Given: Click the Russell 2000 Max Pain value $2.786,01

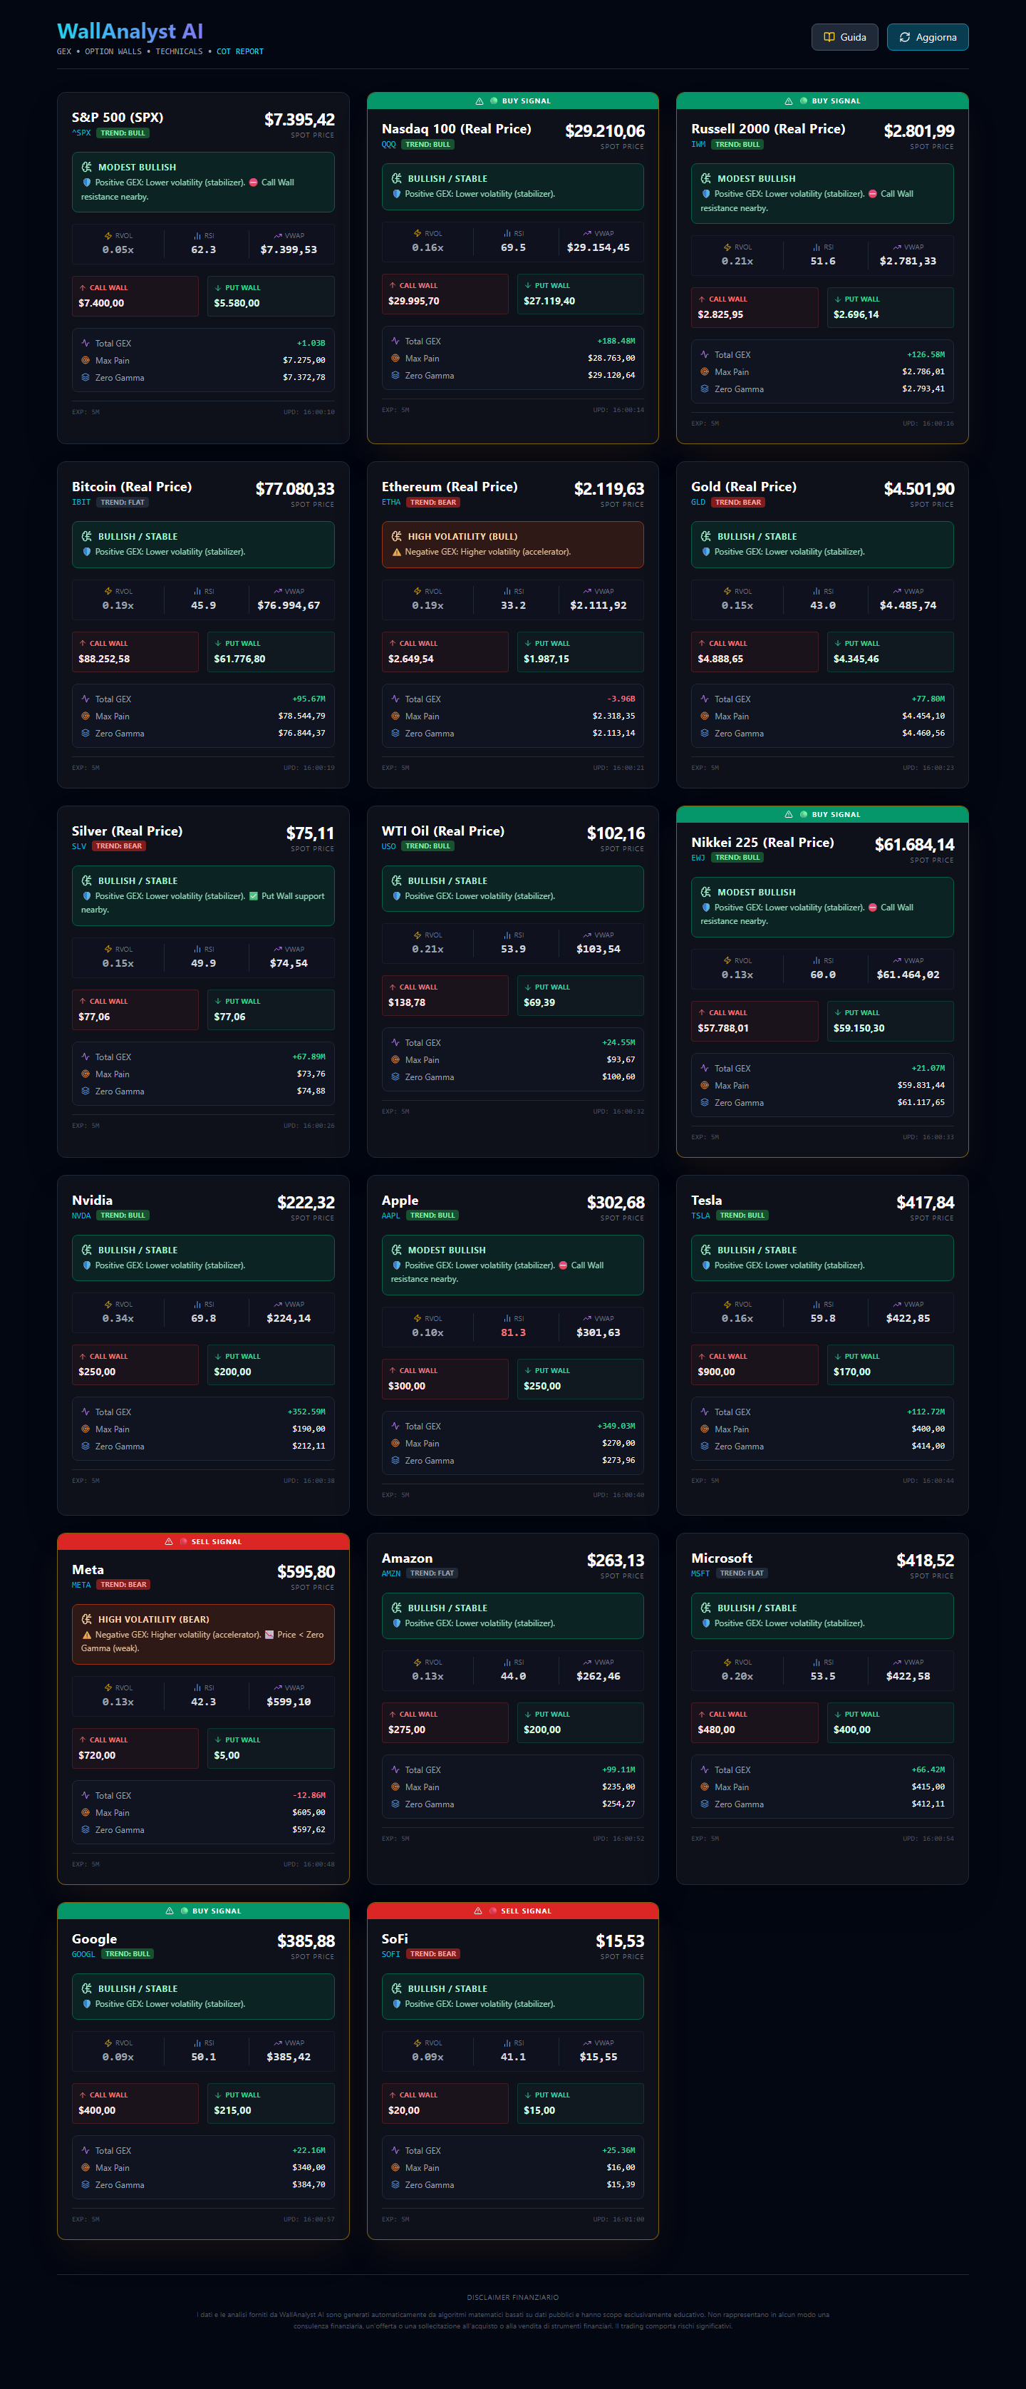Looking at the screenshot, I should point(924,372).
